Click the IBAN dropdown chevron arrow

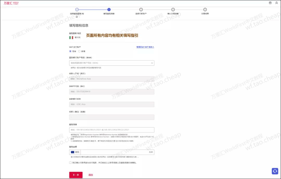[152, 63]
